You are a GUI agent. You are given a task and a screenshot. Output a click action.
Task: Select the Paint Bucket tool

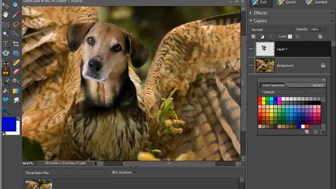(5, 91)
